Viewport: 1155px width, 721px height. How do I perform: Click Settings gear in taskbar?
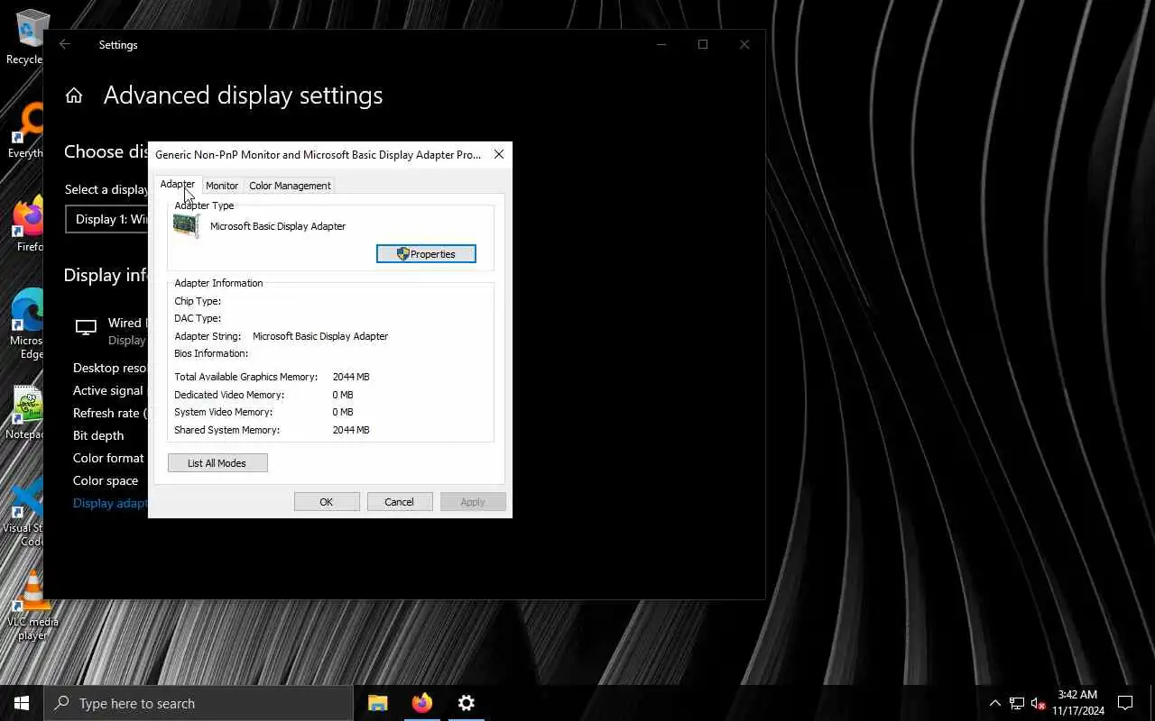(467, 703)
